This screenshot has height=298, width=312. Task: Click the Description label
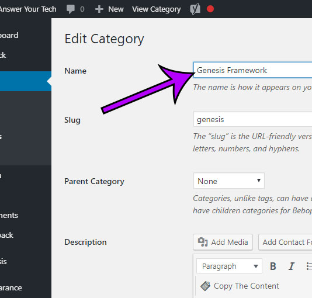point(85,242)
